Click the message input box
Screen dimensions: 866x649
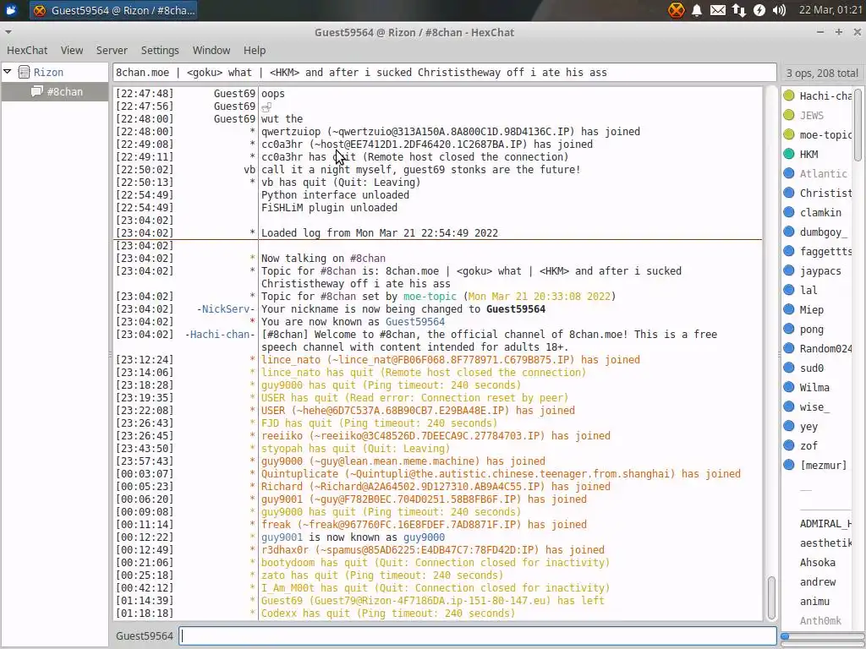pyautogui.click(x=478, y=635)
